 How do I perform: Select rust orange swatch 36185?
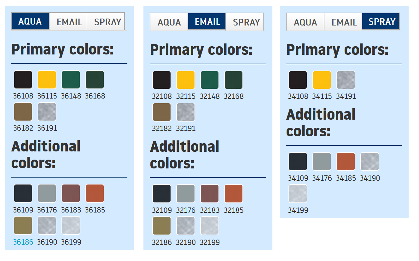(95, 194)
